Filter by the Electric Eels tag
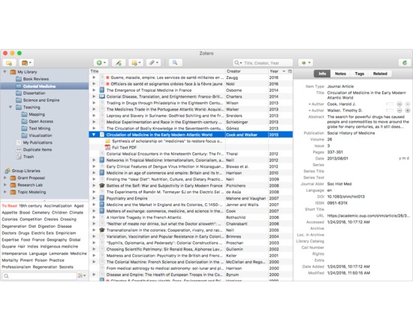The height and width of the screenshot is (331, 413). (x=42, y=233)
